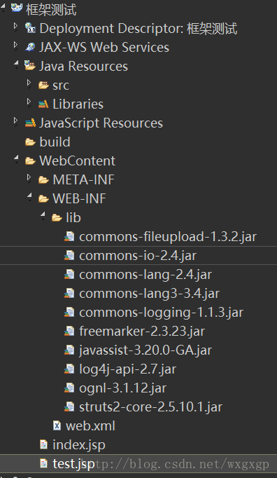Click the lib folder icon
Screen dimensions: 277x478
click(57, 218)
